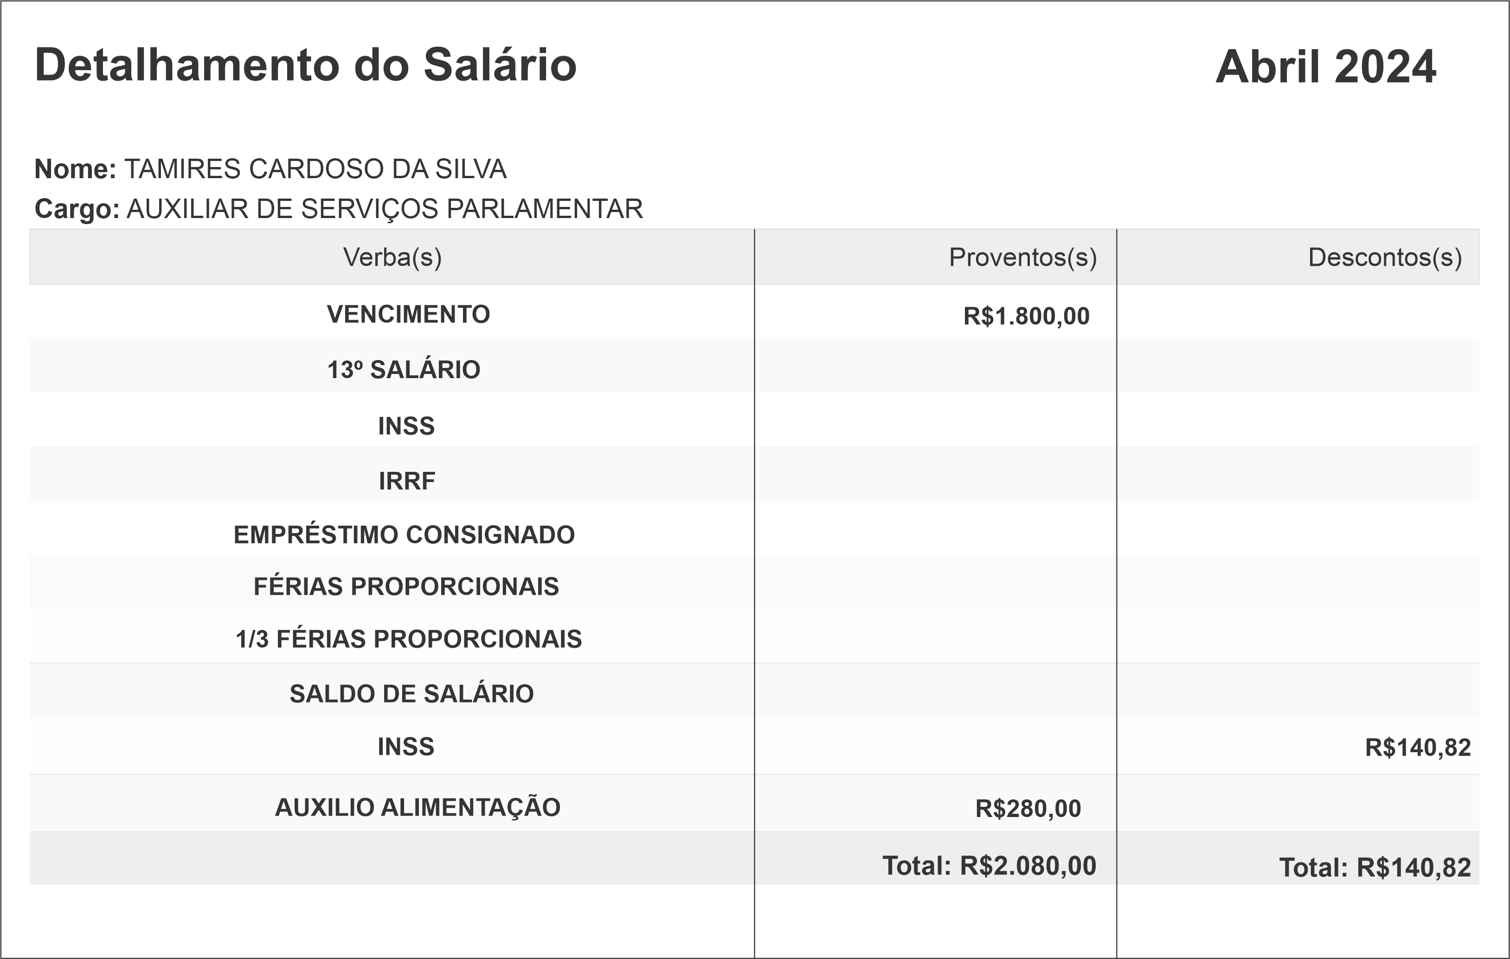The height and width of the screenshot is (959, 1510).
Task: Click the "Descontos(s)" column header
Action: pos(1385,257)
